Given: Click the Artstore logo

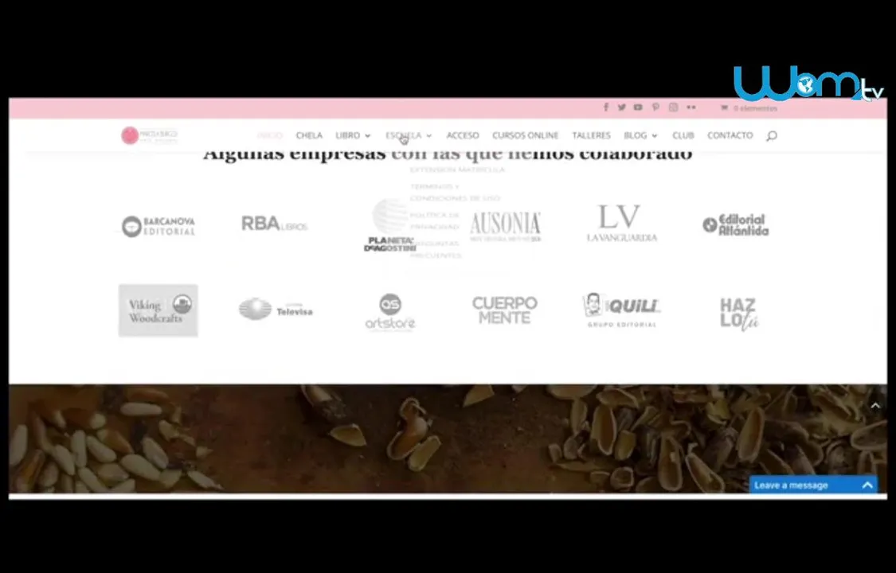Looking at the screenshot, I should pyautogui.click(x=390, y=312).
